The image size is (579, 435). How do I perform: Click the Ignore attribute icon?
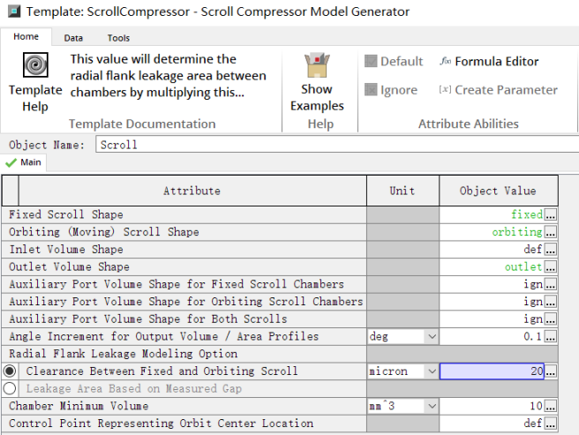point(370,90)
